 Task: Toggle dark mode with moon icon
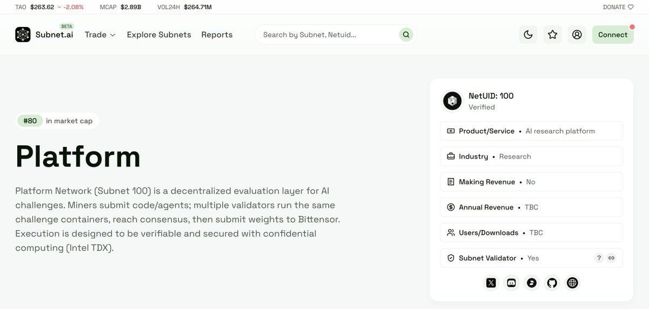coord(528,35)
